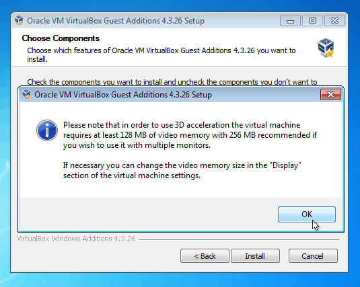360x287 pixels.
Task: Close the information dialog with the red X
Action: click(330, 95)
